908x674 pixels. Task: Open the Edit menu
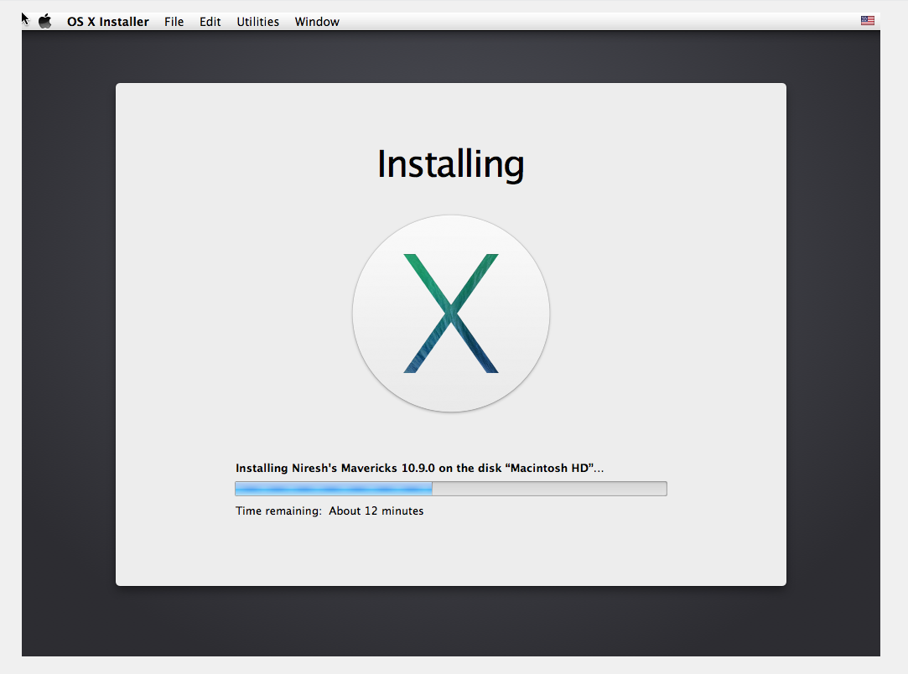210,22
